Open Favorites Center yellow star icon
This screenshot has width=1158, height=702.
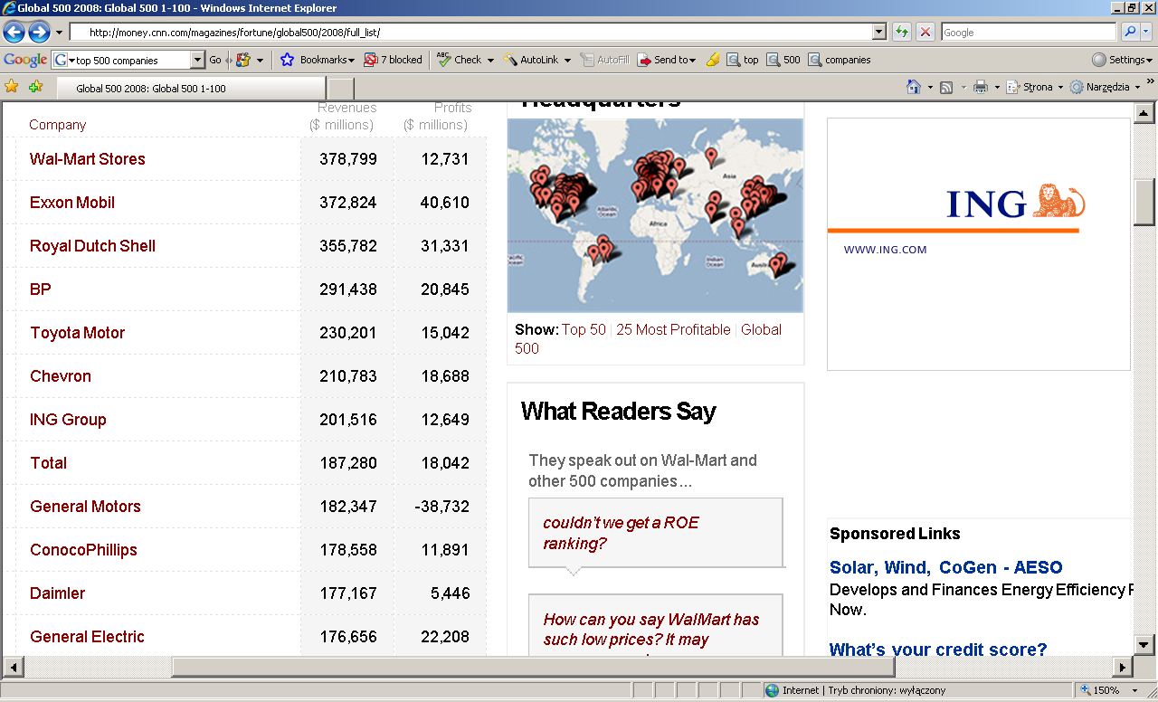11,87
